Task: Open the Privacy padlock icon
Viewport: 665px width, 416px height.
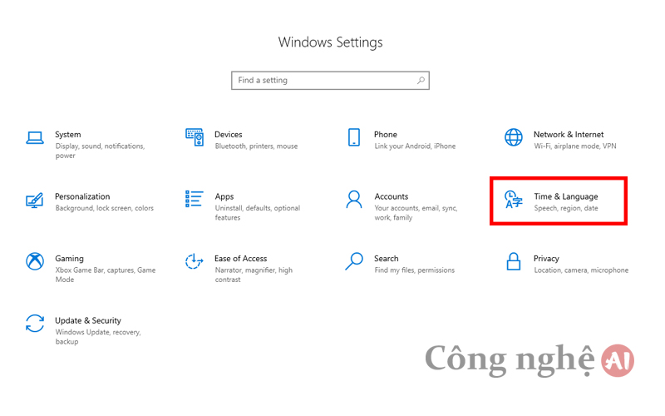Action: click(513, 261)
